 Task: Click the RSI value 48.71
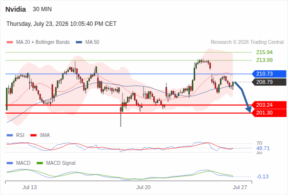263,148
